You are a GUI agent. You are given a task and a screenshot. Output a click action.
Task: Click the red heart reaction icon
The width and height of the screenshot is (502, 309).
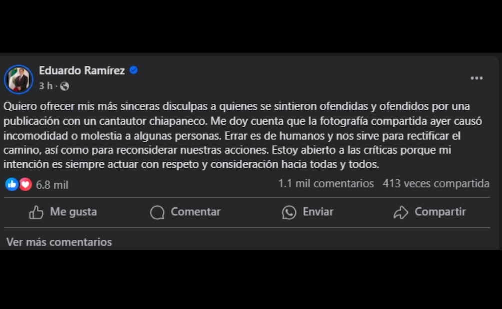(25, 184)
